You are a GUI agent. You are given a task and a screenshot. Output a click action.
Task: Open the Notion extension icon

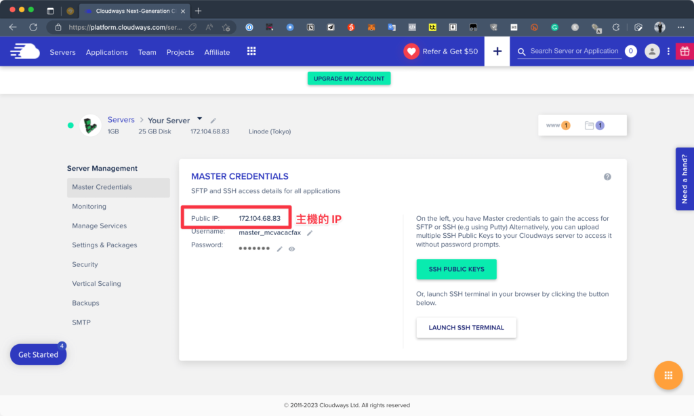310,27
